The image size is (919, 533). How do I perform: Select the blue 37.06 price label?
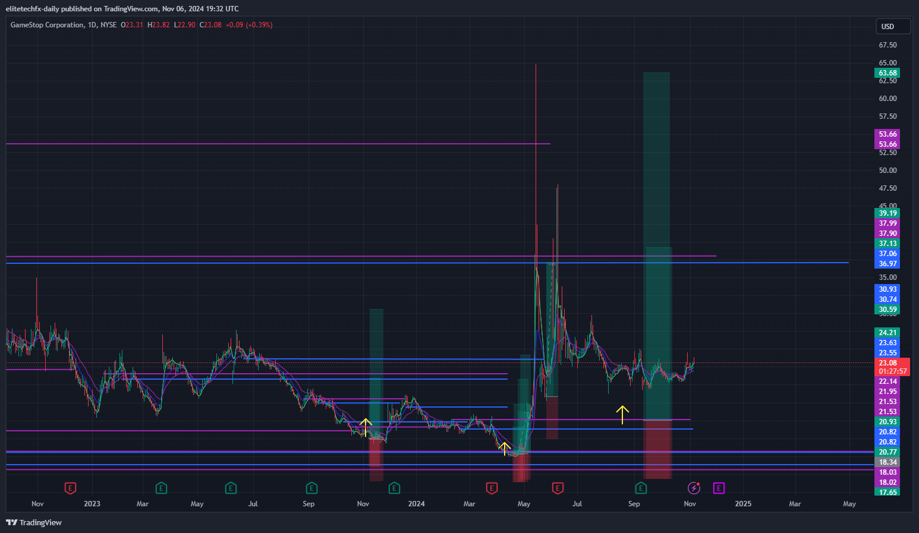tap(887, 254)
